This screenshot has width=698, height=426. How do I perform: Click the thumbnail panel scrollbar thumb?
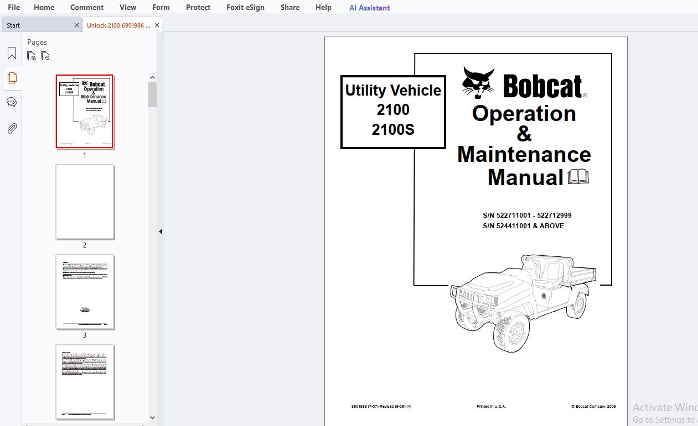pyautogui.click(x=153, y=94)
